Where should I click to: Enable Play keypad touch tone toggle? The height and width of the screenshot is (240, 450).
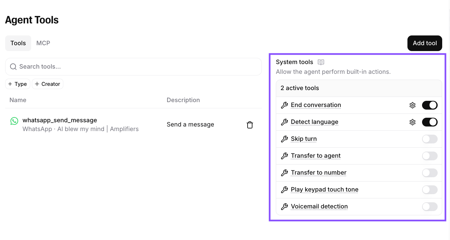point(430,190)
